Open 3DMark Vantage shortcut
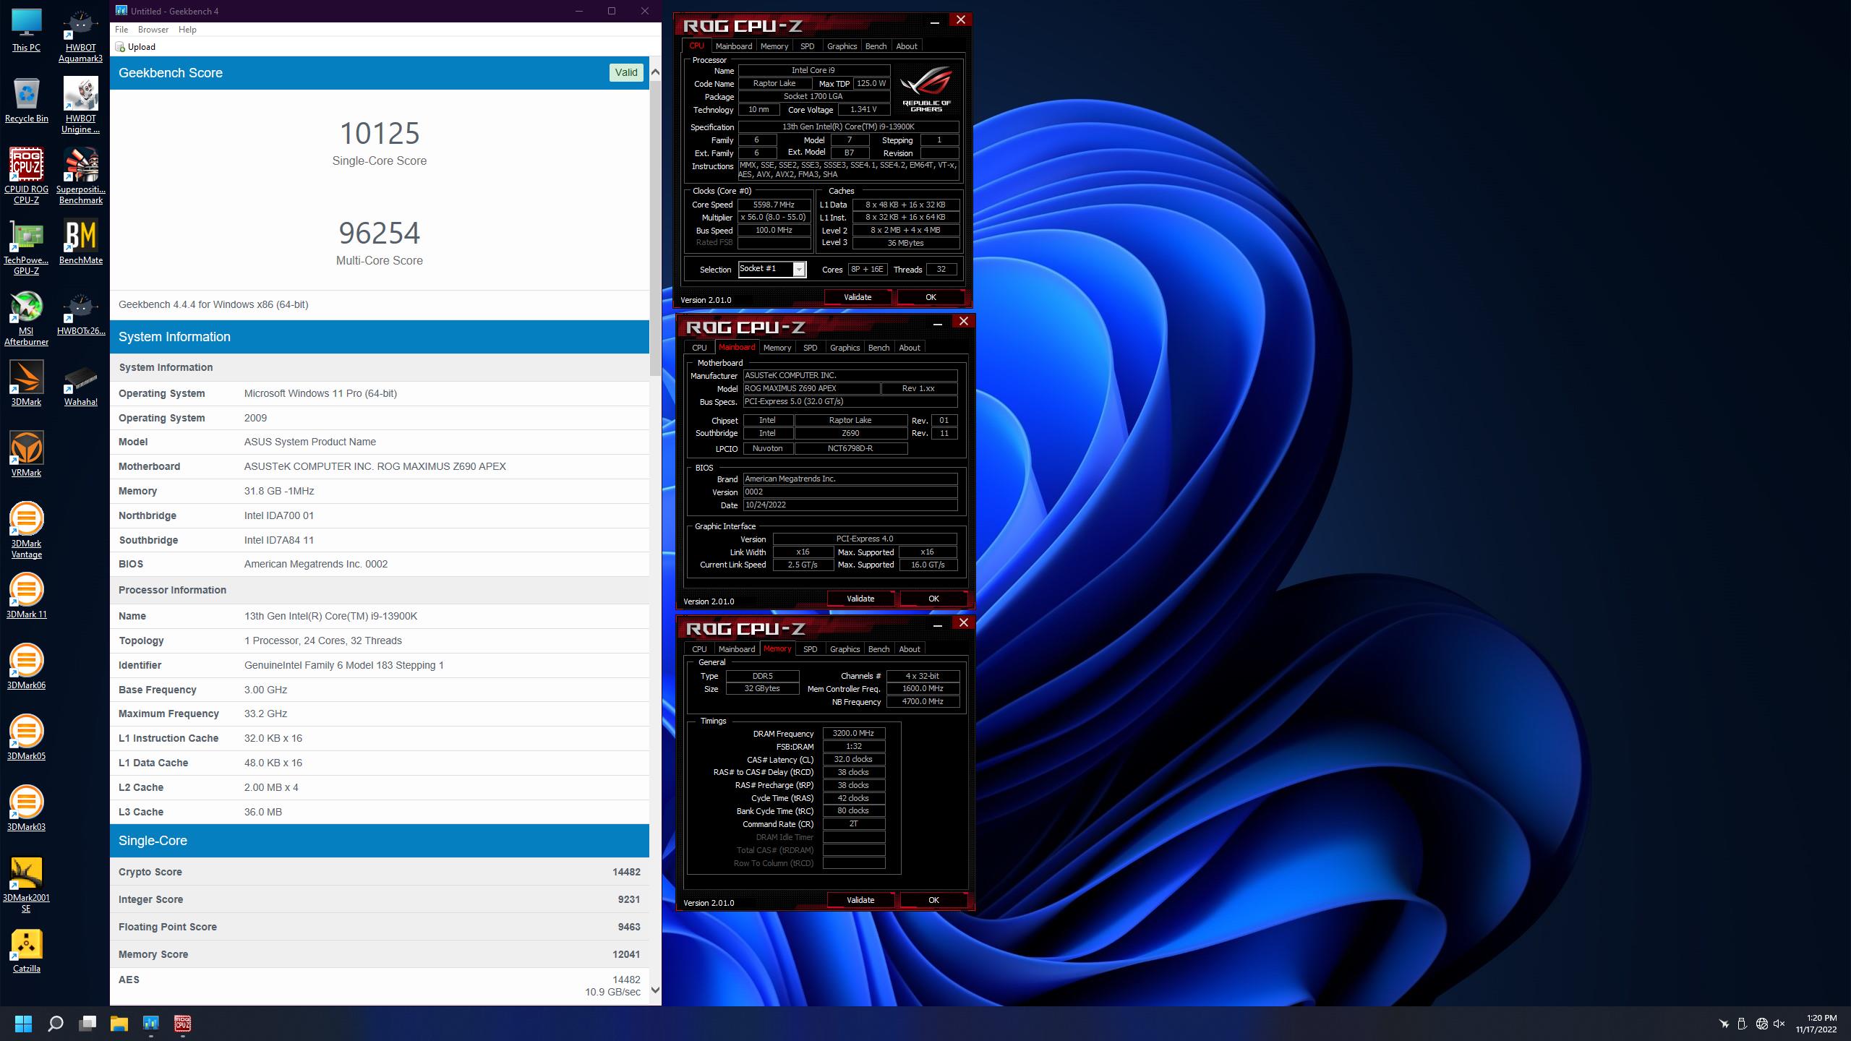Image resolution: width=1851 pixels, height=1041 pixels. click(x=27, y=530)
